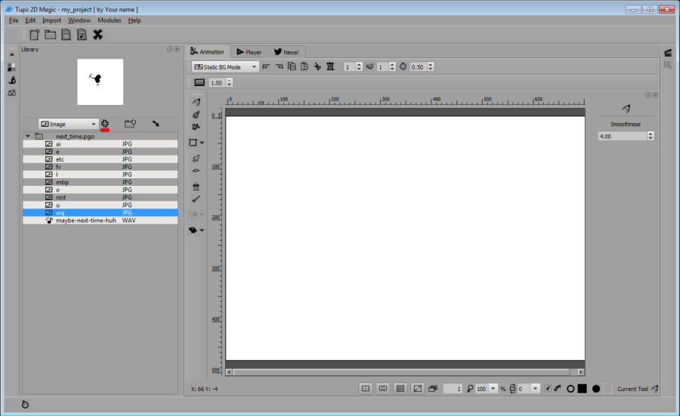The width and height of the screenshot is (680, 416).
Task: Open the Modules menu
Action: [x=109, y=20]
